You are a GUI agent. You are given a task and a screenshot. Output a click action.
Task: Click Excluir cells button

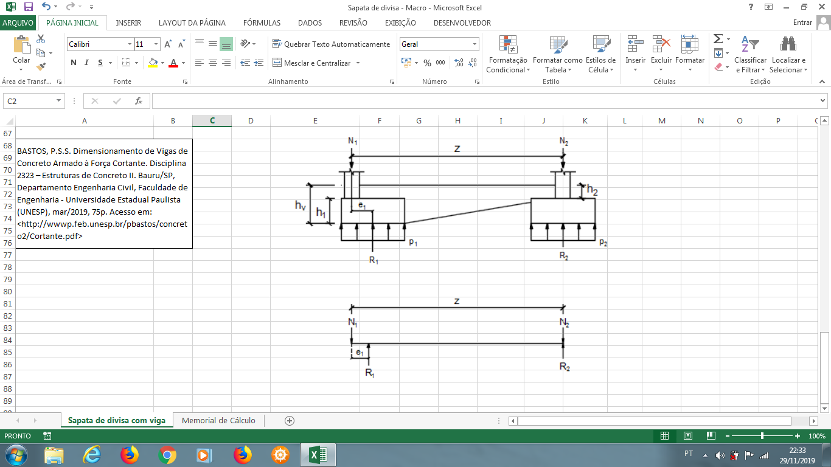[x=661, y=54]
